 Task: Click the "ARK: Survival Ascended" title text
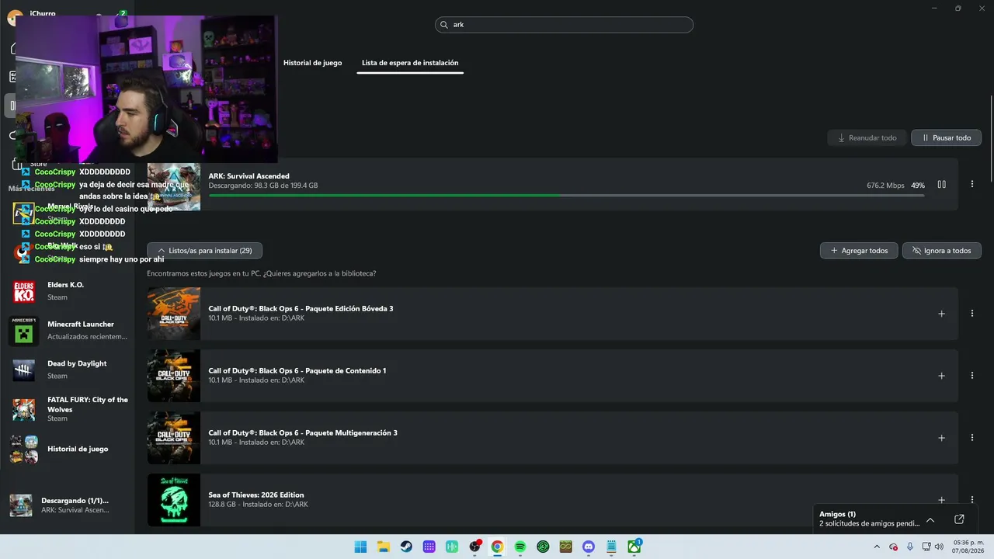coord(248,176)
